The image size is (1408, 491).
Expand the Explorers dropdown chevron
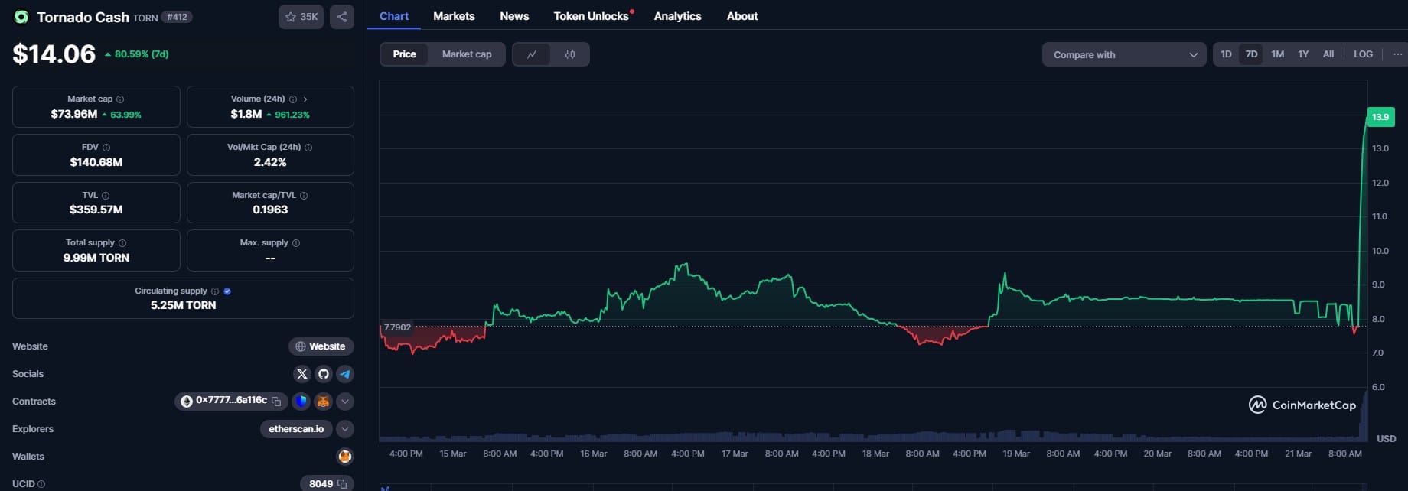(345, 429)
